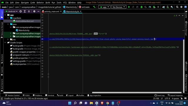188x106 pixels.
Task: Click the Make Project hammer icon
Action: click(94, 7)
